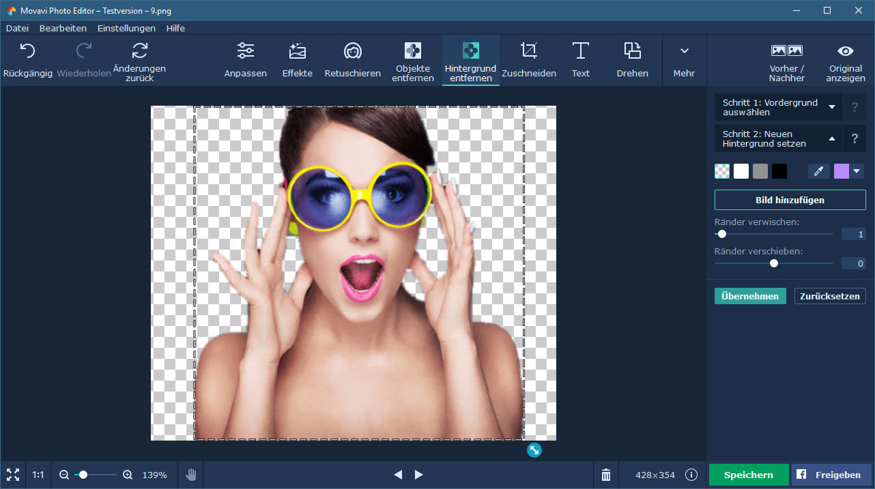Apply changes with Übernehmen
Screen dimensions: 875x489
point(750,296)
